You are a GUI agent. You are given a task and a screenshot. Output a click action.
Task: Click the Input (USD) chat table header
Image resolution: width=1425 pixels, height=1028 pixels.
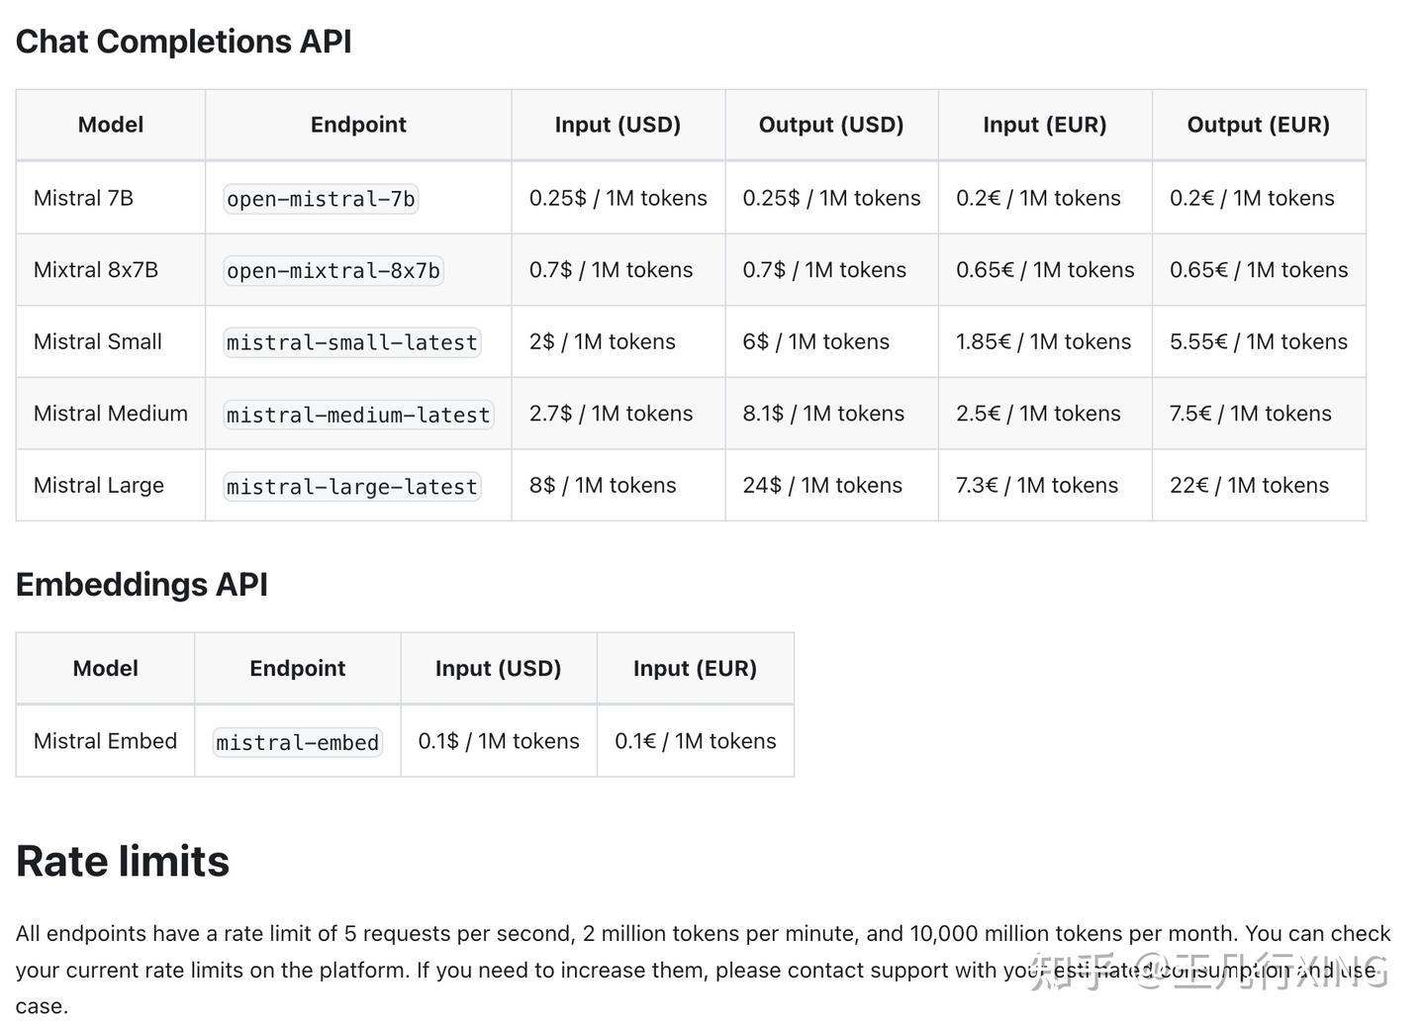[x=617, y=125]
